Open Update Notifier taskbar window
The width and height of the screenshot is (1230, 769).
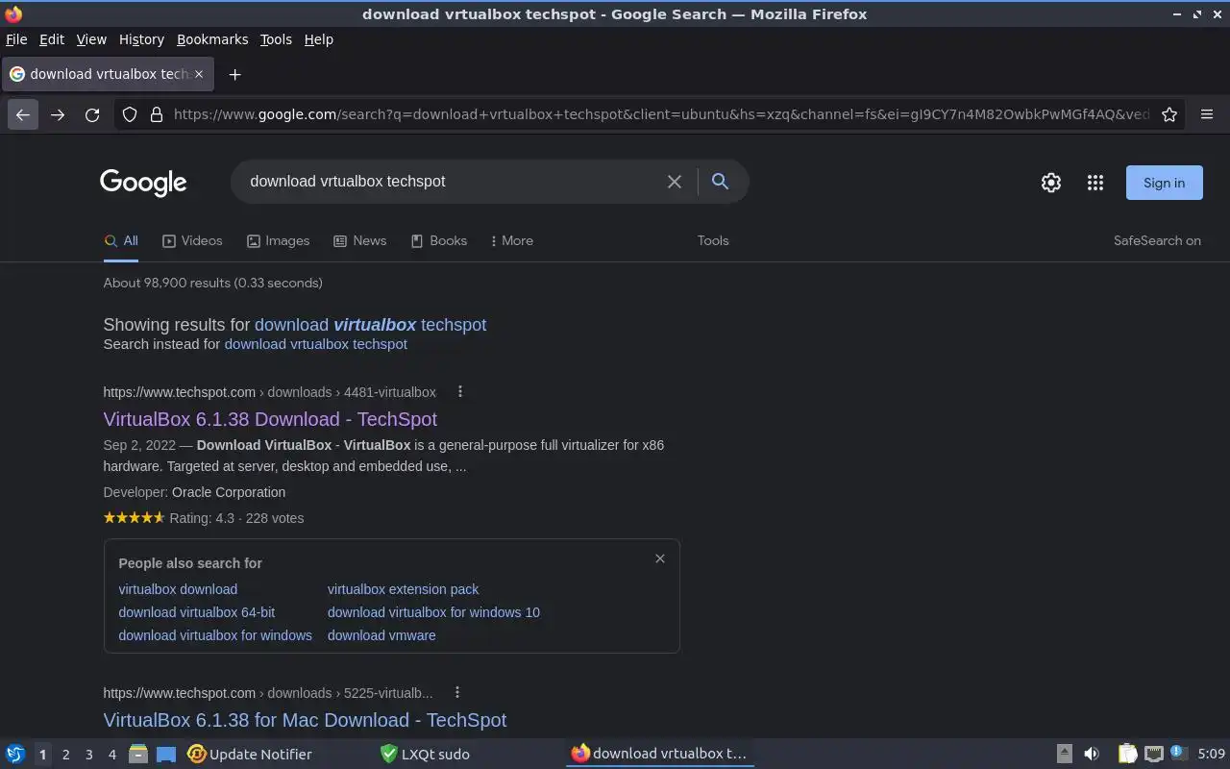250,755
